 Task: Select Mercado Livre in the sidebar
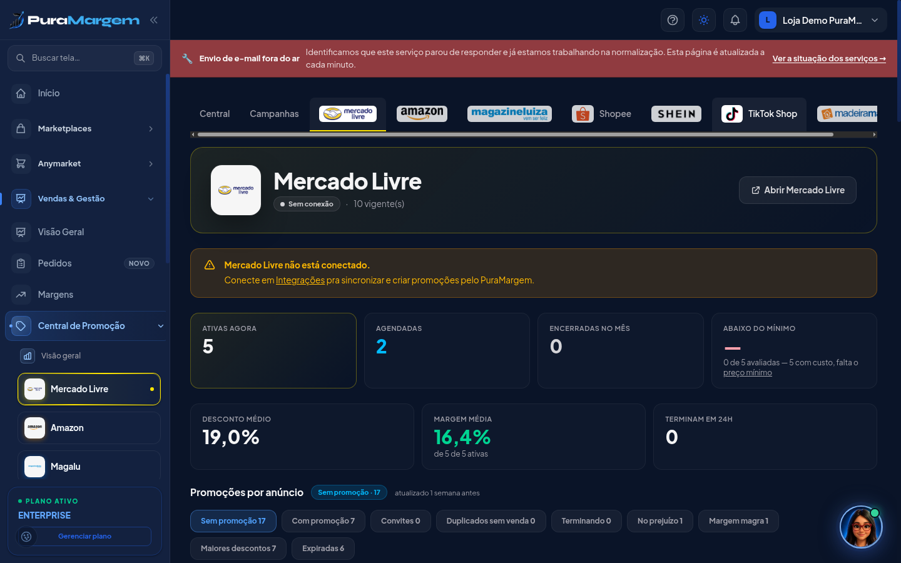[x=89, y=389]
